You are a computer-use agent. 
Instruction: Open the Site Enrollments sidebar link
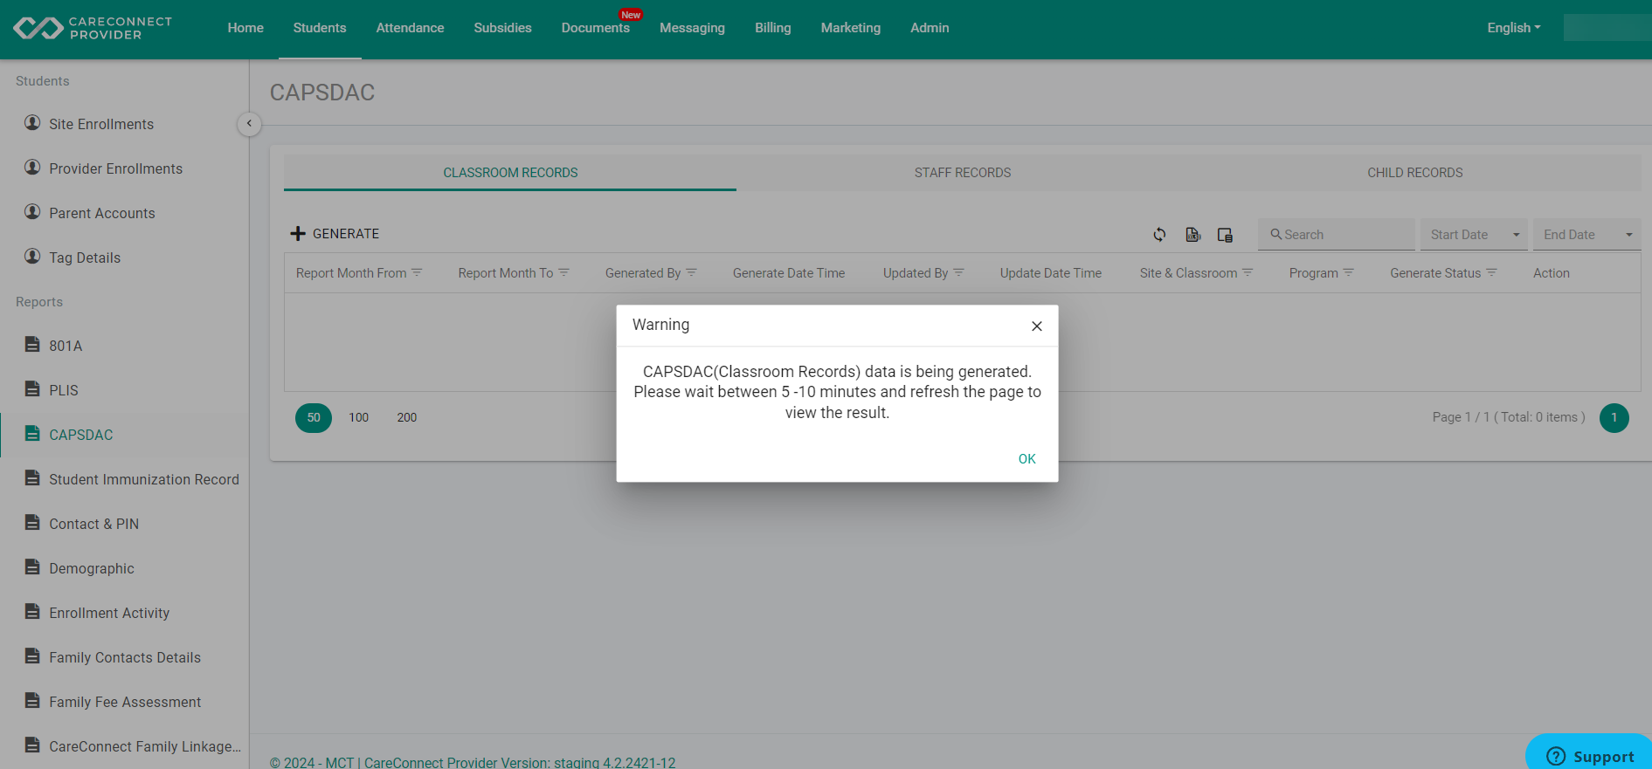[101, 124]
